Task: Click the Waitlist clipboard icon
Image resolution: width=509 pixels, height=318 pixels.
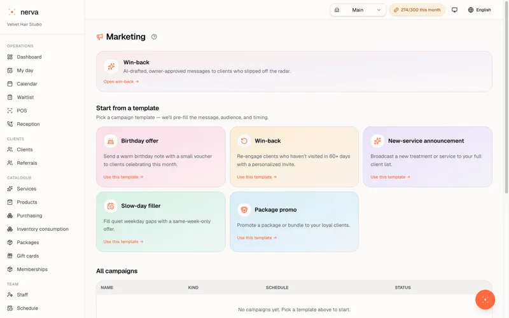Action: 10,97
